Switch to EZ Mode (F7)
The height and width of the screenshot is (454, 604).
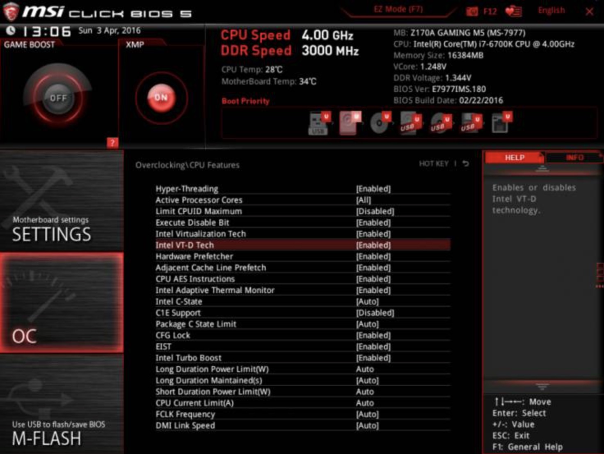tap(398, 9)
